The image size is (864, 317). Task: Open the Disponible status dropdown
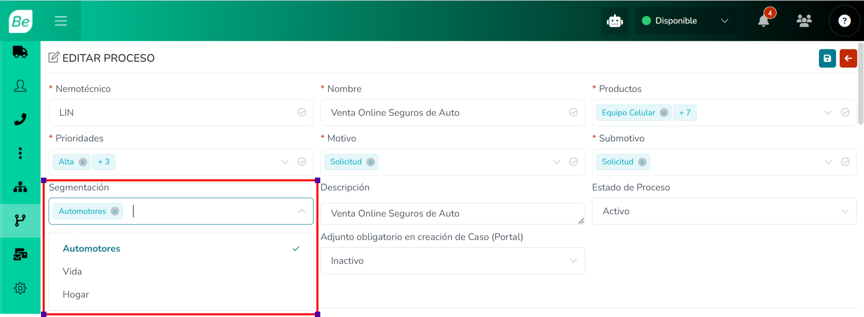[x=685, y=21]
